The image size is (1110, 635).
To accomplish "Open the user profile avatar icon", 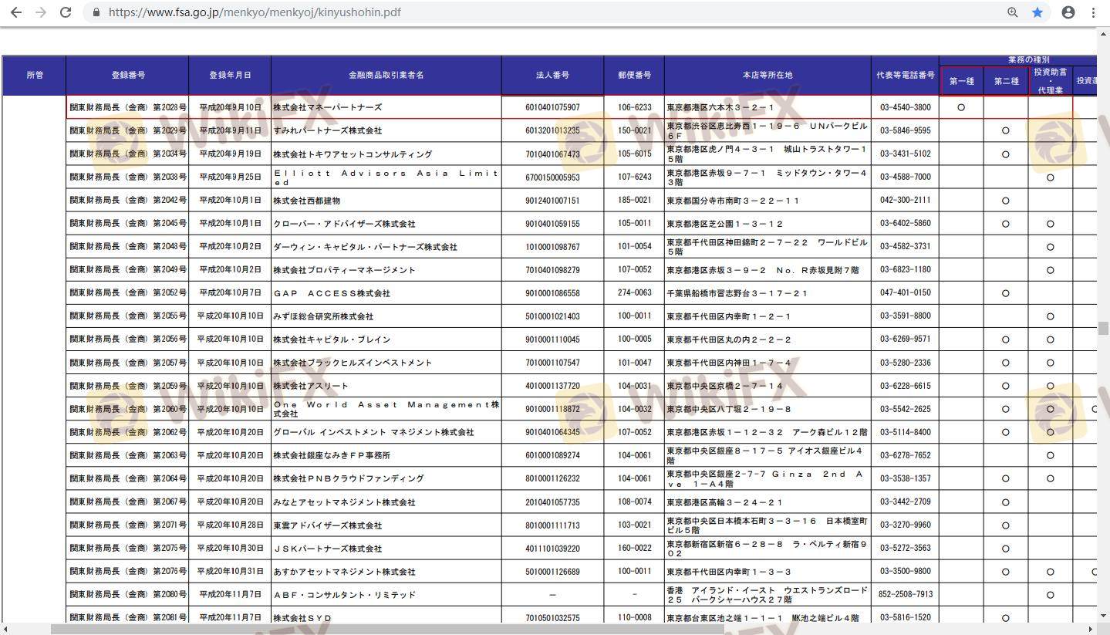I will point(1068,12).
